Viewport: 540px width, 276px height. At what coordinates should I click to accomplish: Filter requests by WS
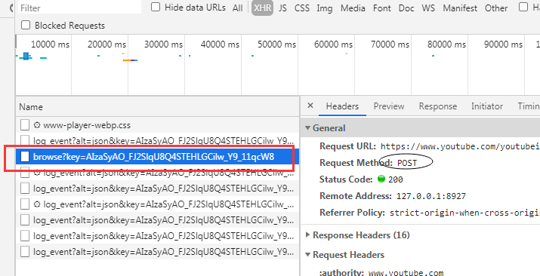tap(428, 8)
